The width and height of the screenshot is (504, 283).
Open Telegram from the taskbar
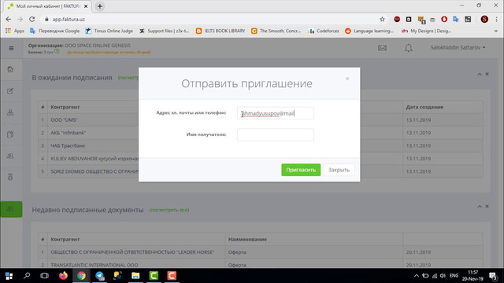[100, 276]
